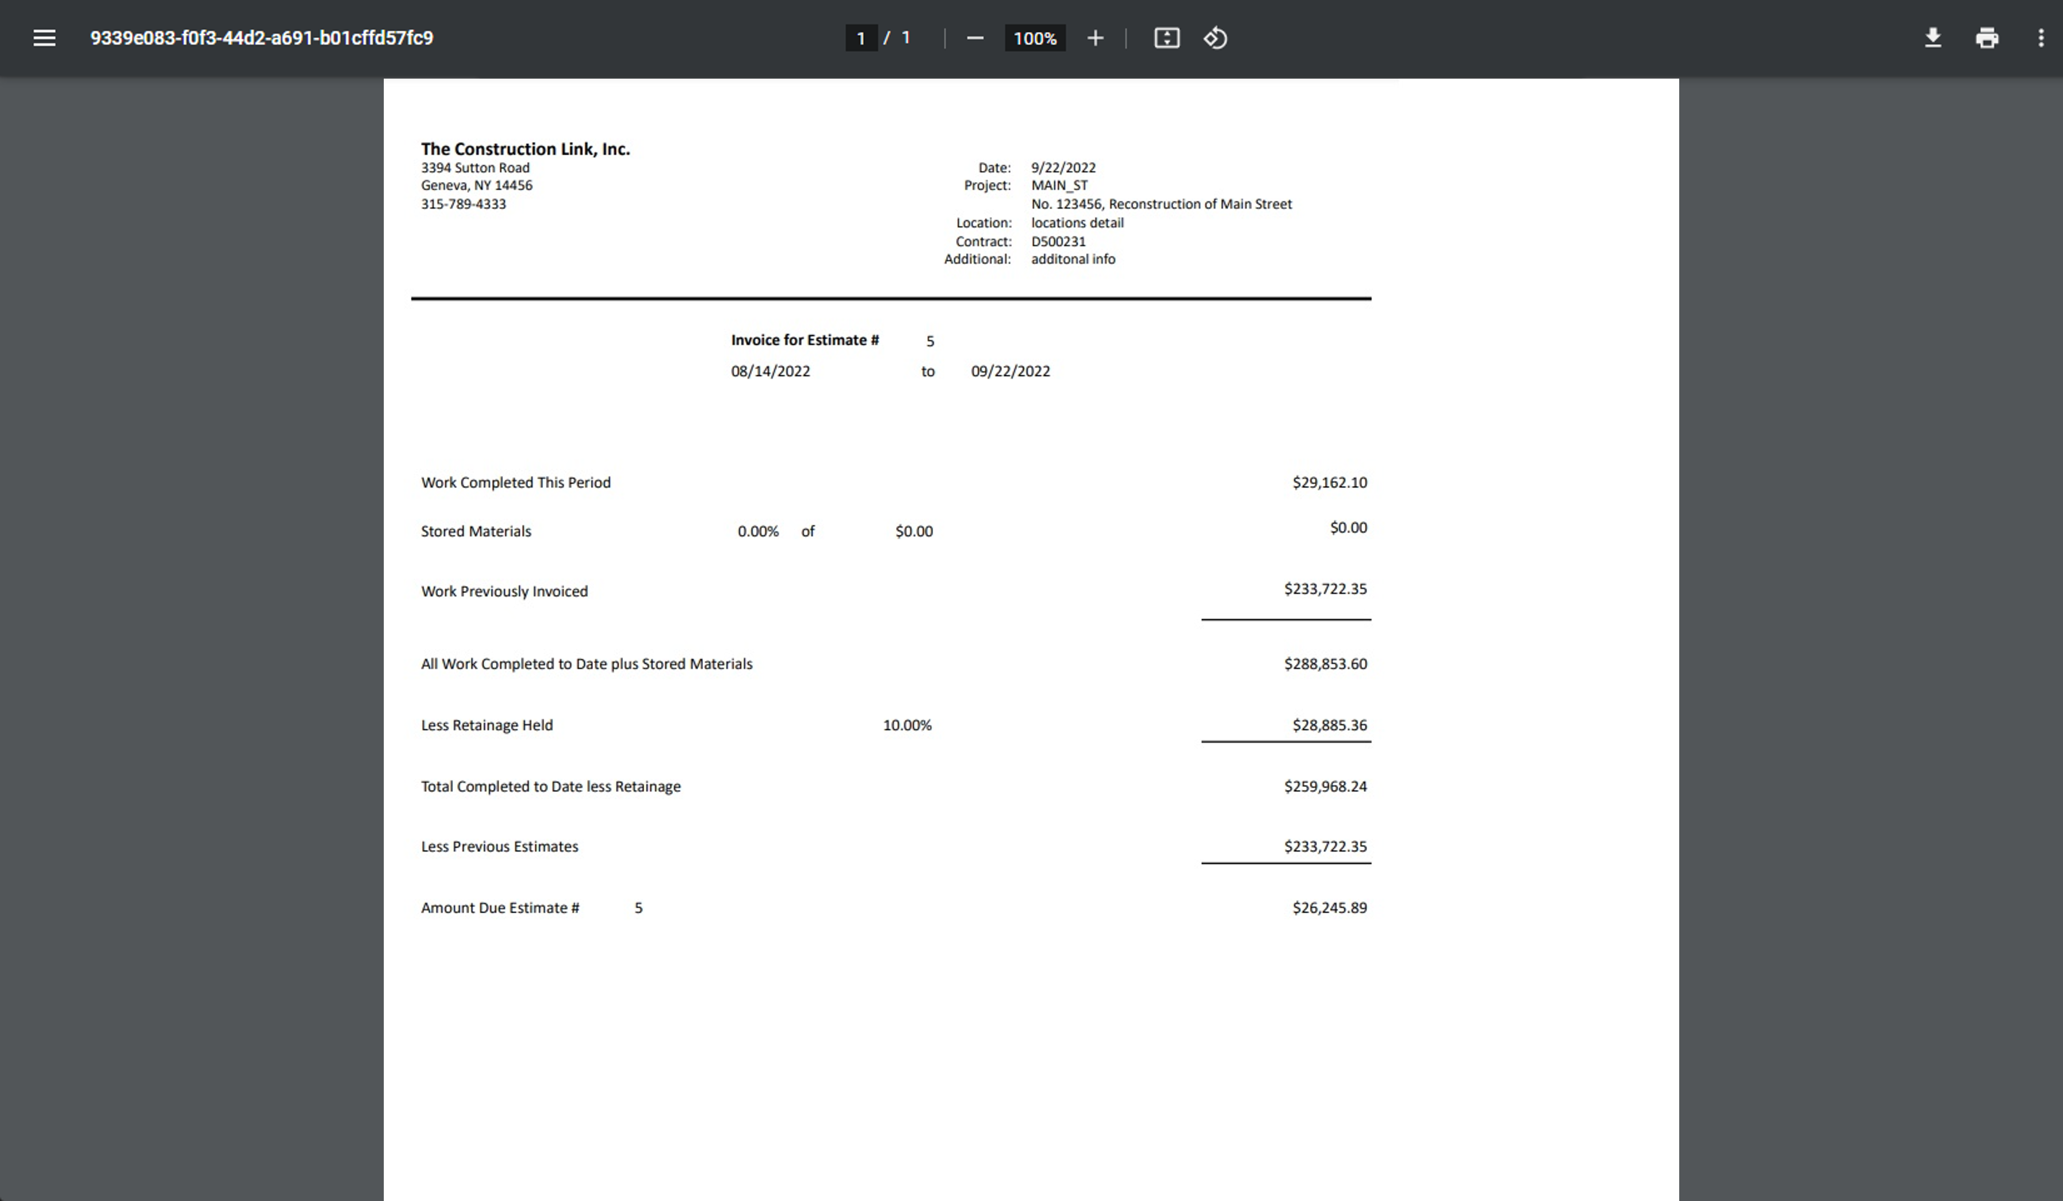Click the document file name title
The image size is (2063, 1201).
coord(261,38)
